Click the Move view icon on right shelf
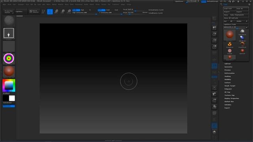This screenshot has width=253, height=142. (x=214, y=94)
